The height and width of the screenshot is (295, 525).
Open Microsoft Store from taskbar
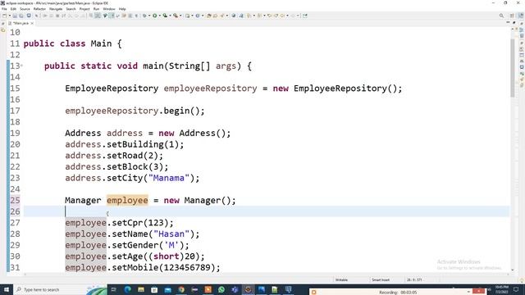coord(154,289)
